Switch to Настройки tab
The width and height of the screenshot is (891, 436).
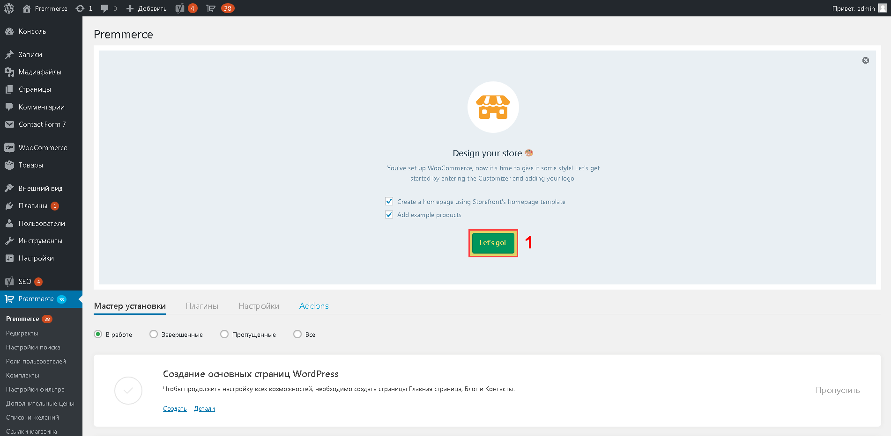(259, 306)
